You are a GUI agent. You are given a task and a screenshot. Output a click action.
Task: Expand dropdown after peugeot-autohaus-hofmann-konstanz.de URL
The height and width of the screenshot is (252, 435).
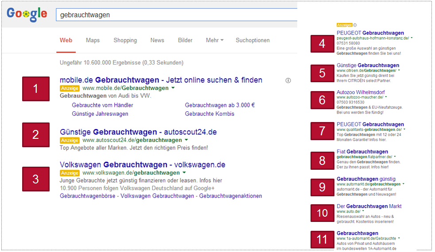tap(412, 38)
